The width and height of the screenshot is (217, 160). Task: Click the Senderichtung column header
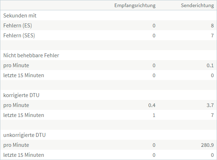197,6
